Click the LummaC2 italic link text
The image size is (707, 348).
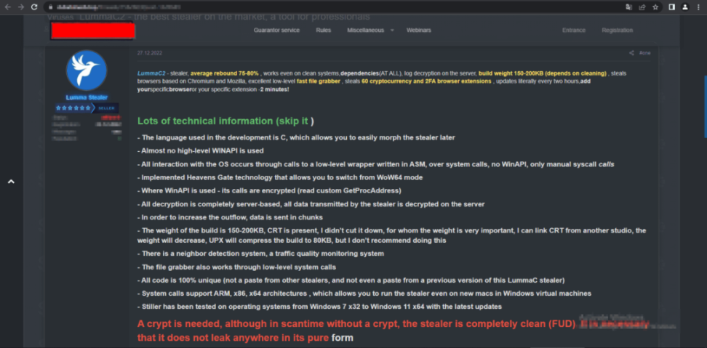[151, 73]
